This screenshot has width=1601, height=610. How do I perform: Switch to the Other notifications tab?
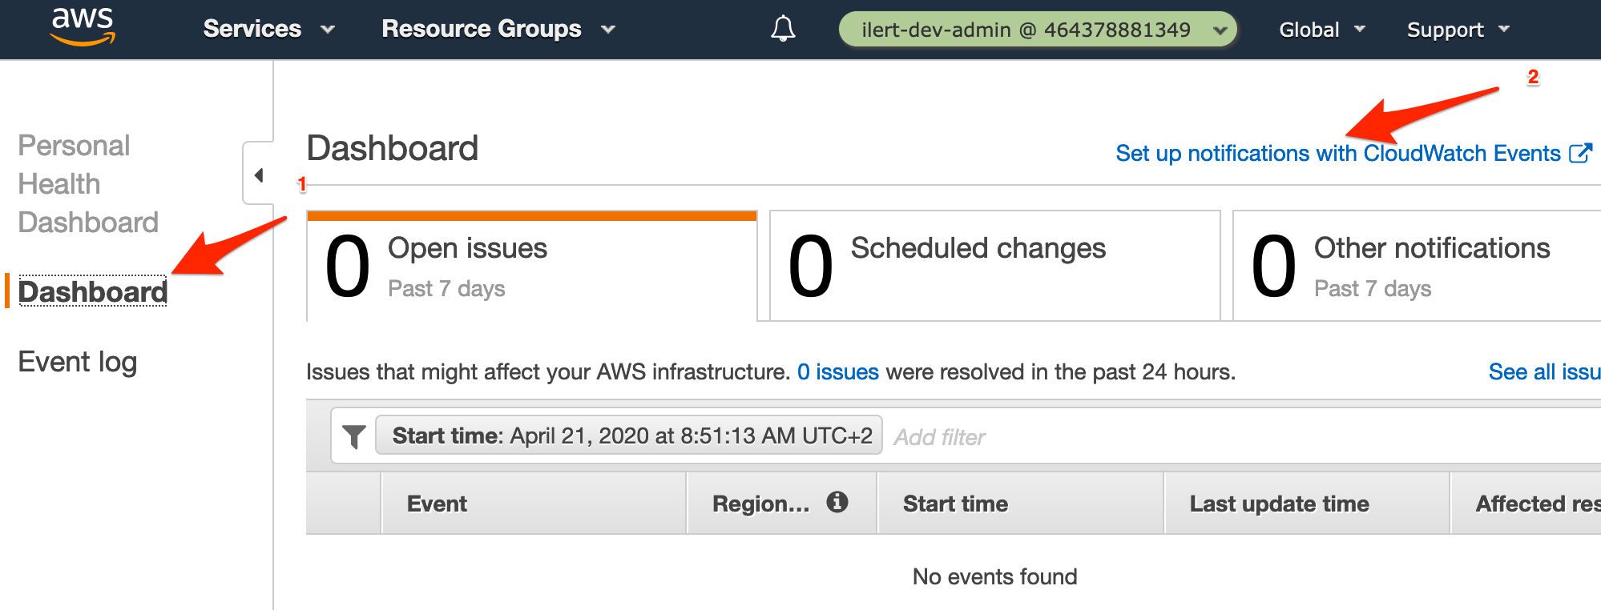(x=1417, y=266)
